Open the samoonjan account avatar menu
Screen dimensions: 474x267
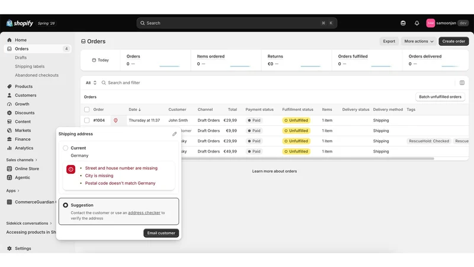[431, 23]
